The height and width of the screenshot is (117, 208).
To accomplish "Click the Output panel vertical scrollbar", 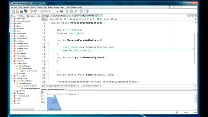I will tap(196, 98).
